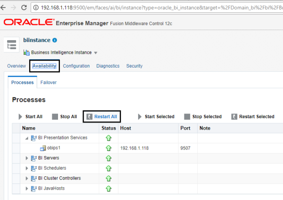The image size is (283, 200).
Task: Select the BI Presentation Services row
Action: coord(148,138)
